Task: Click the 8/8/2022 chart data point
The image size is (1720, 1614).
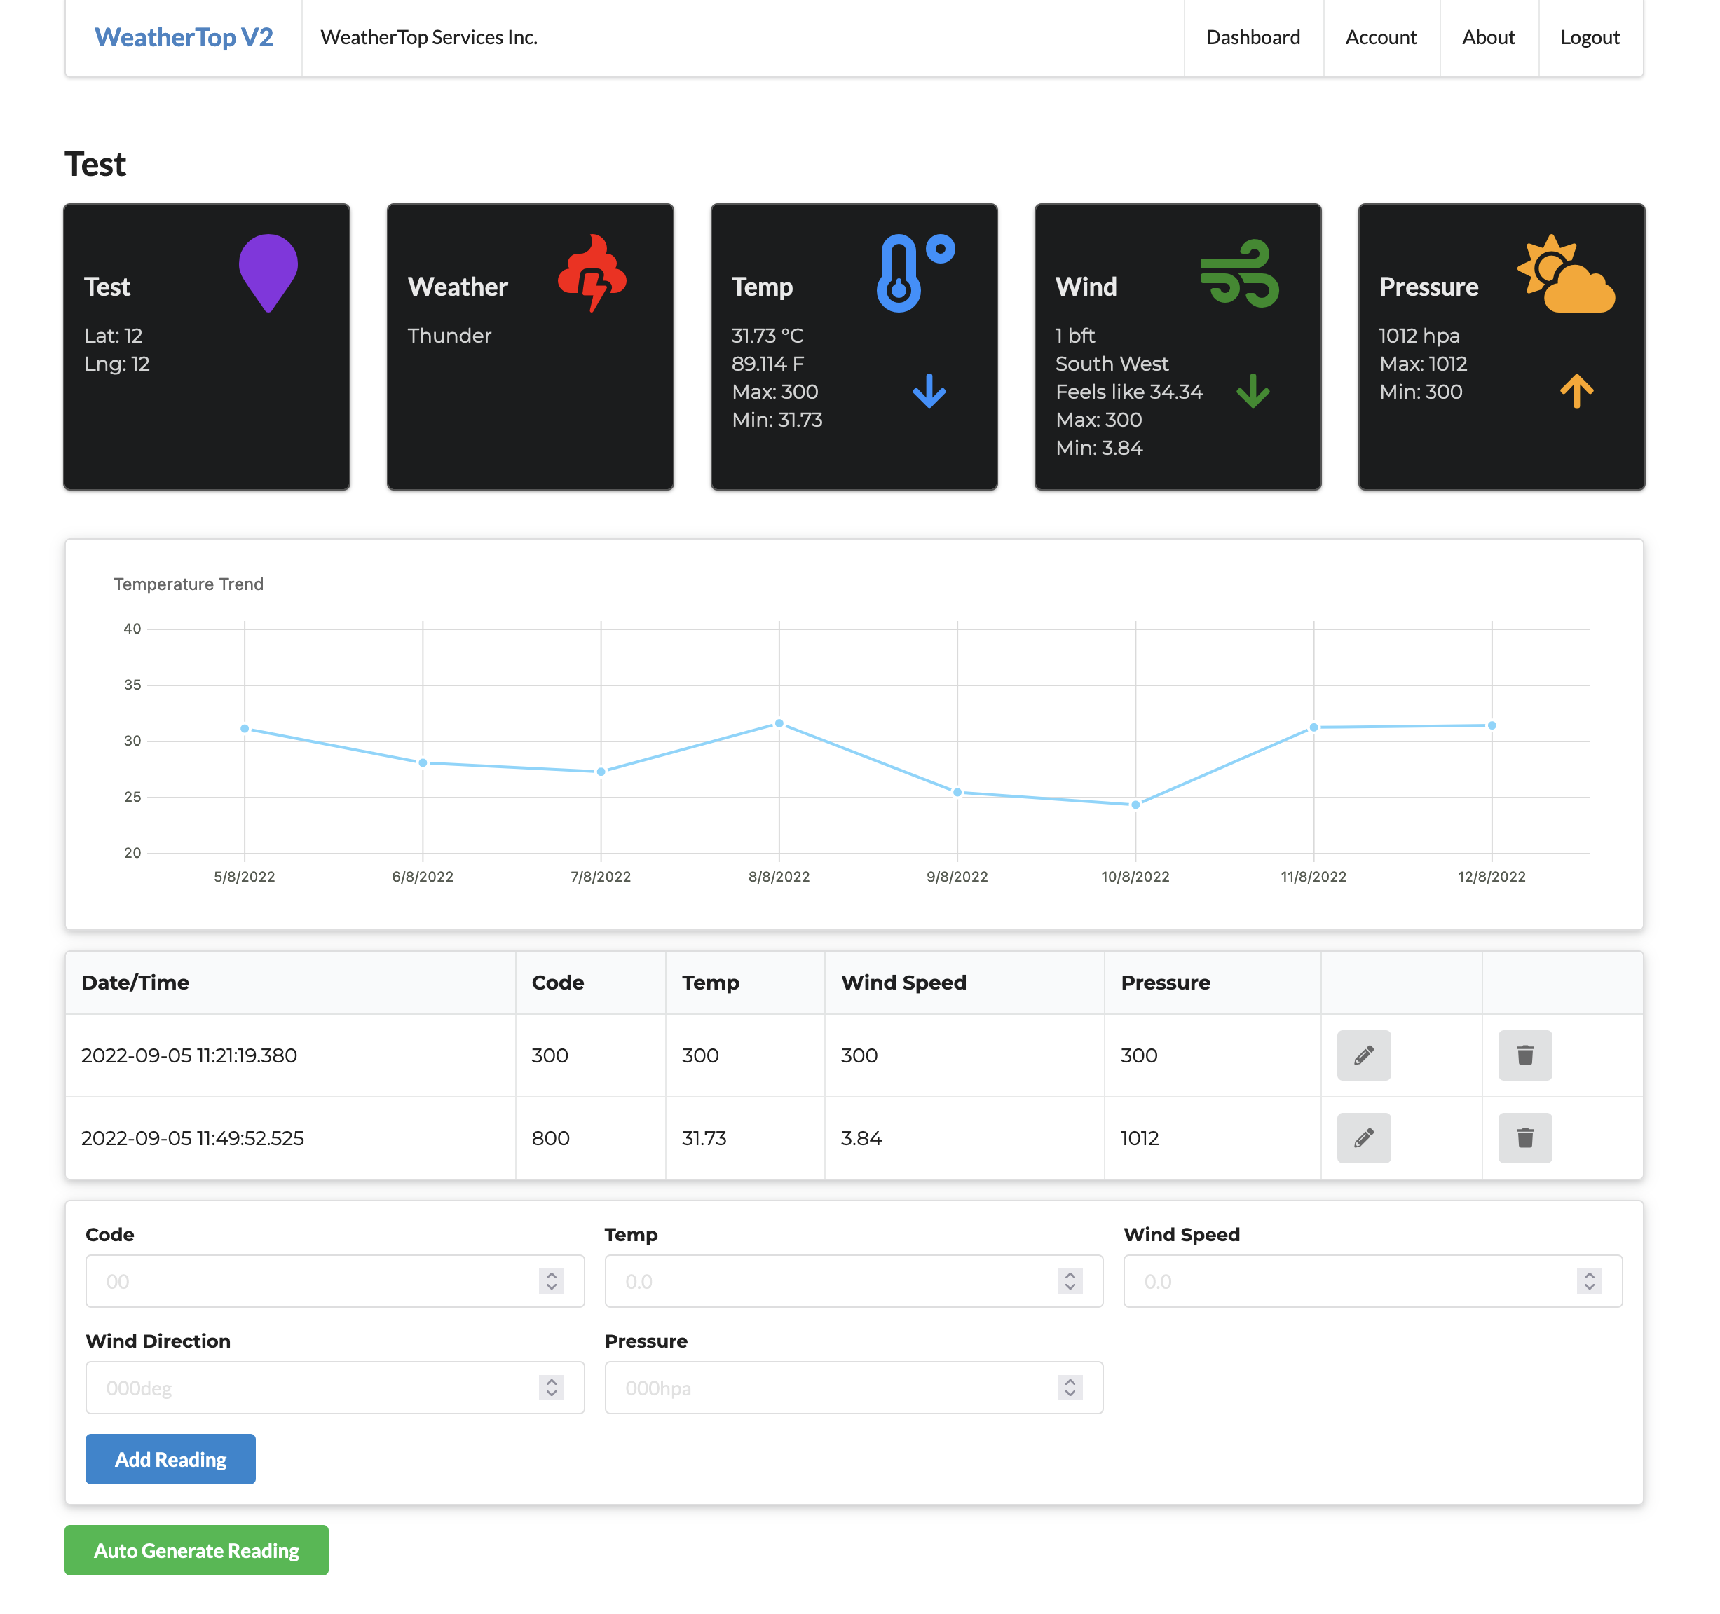Action: click(x=779, y=723)
